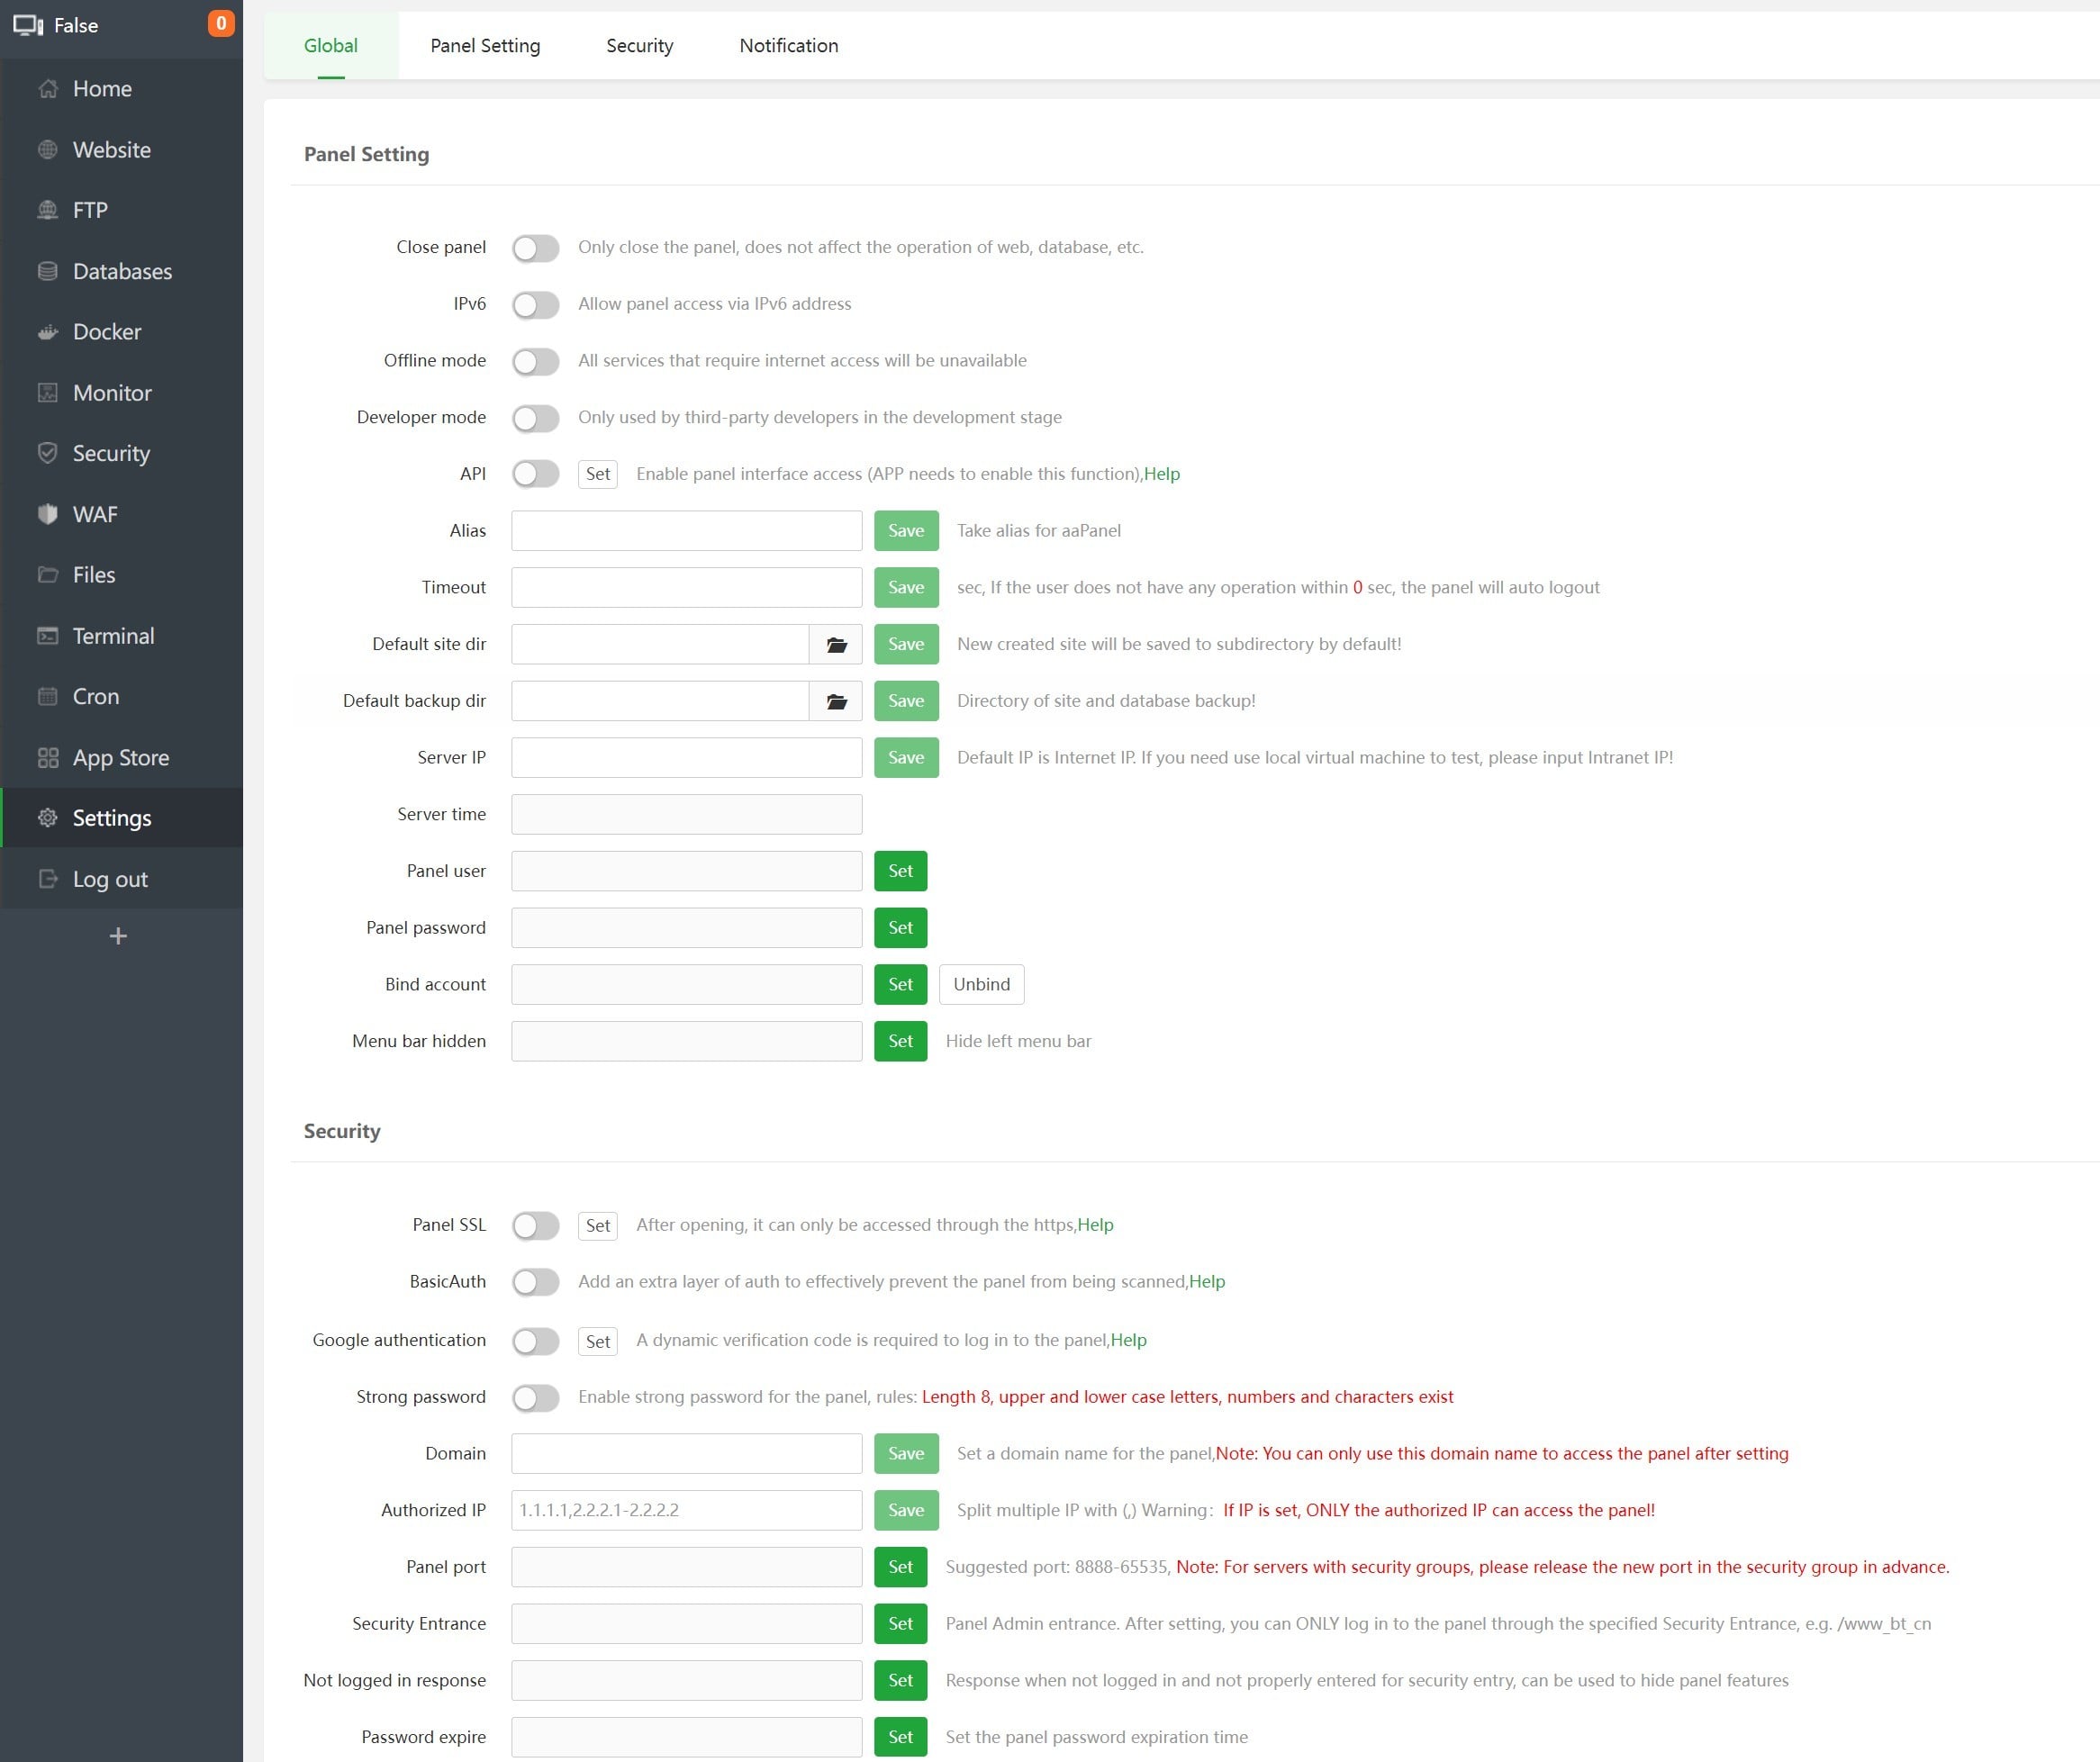Viewport: 2100px width, 1762px height.
Task: Click into the Authorized IP field
Action: click(686, 1510)
